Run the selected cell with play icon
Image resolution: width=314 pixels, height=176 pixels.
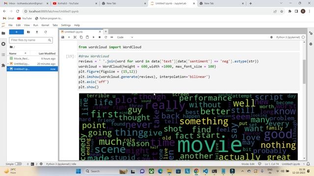coord(94,37)
